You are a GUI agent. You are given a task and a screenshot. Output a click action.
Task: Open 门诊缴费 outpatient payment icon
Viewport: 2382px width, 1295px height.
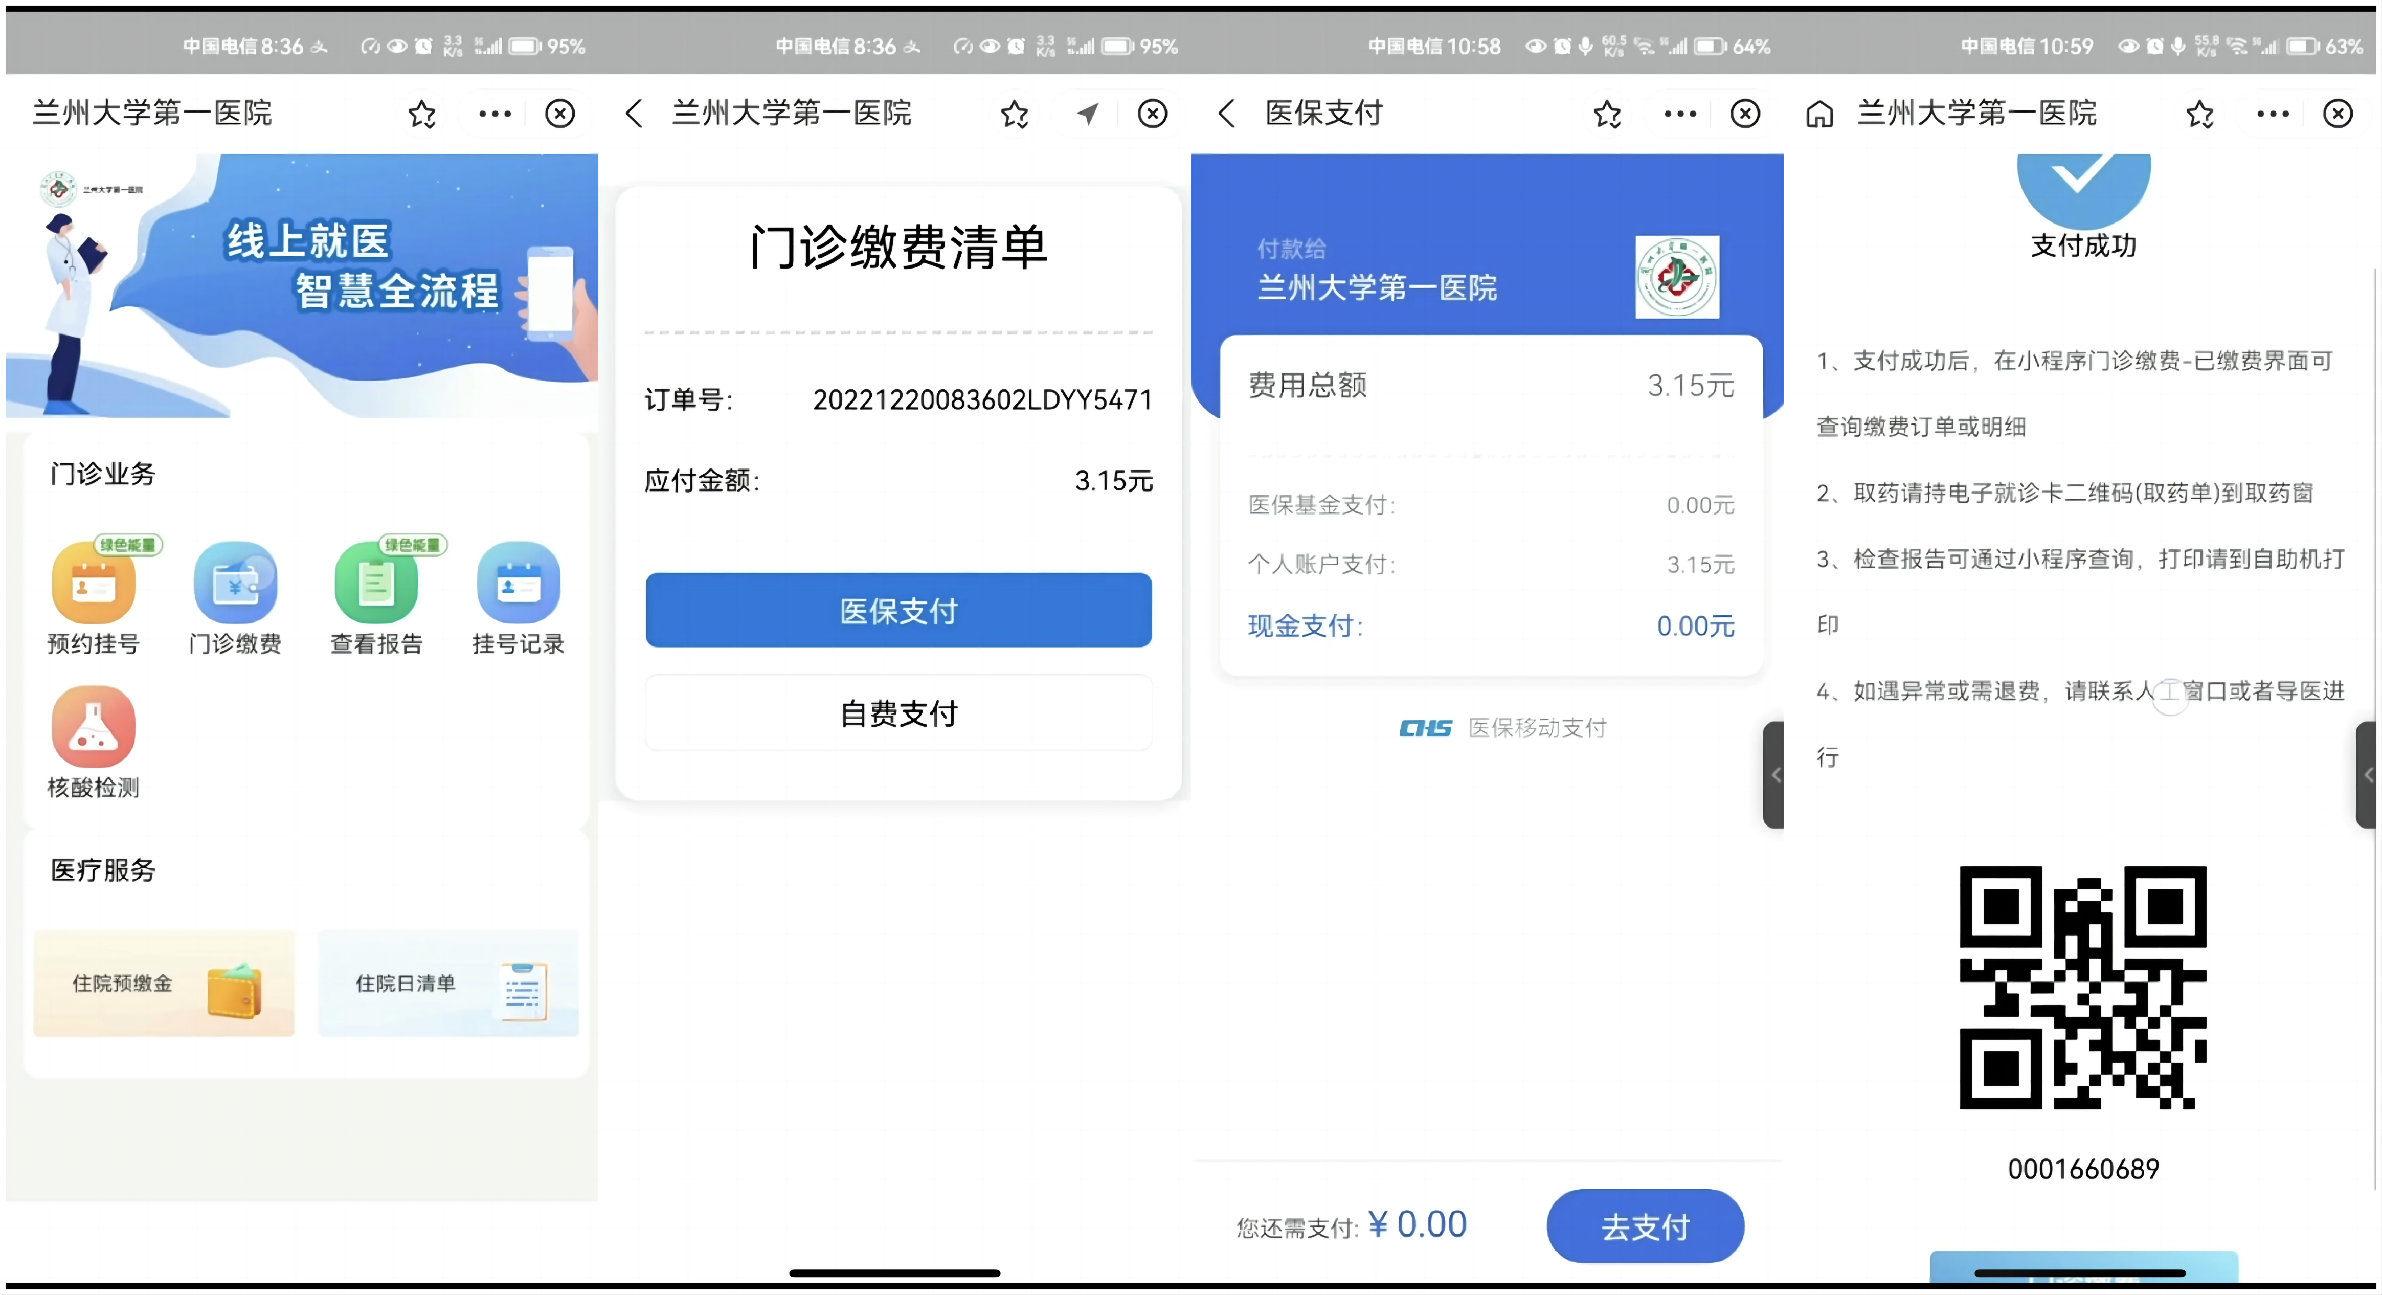[x=235, y=583]
